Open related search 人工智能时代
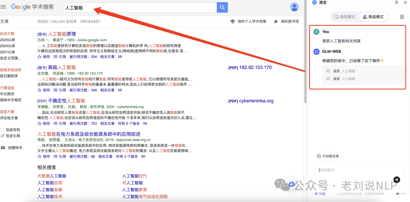Screen dimensions: 410x202 click(x=134, y=176)
